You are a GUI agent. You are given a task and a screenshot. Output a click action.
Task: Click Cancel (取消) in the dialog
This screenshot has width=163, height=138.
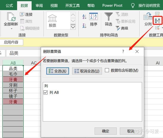pyautogui.click(x=131, y=131)
